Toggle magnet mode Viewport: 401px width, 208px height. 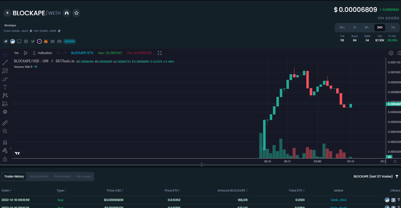click(x=5, y=142)
